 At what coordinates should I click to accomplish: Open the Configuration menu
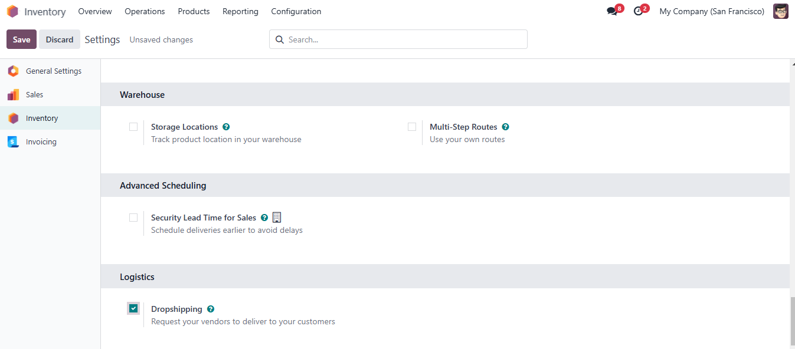pyautogui.click(x=296, y=11)
